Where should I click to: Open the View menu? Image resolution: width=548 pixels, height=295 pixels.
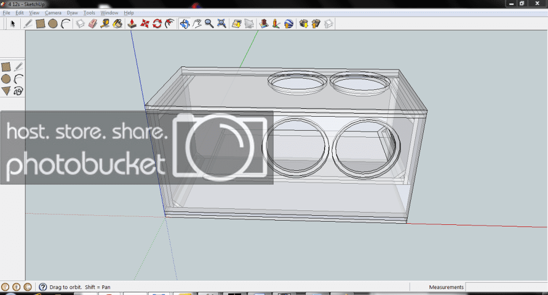(34, 12)
